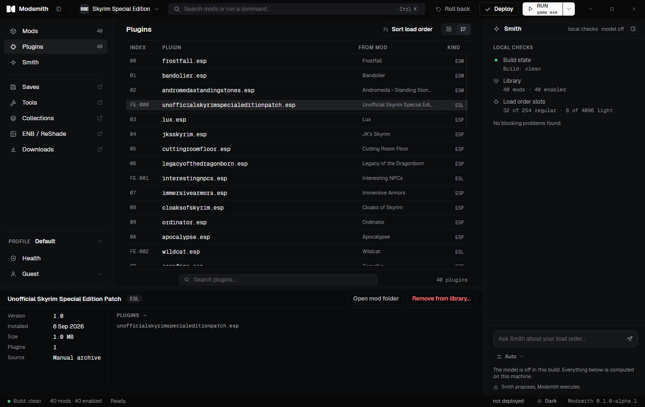Open Saves in the sidebar

(55, 87)
